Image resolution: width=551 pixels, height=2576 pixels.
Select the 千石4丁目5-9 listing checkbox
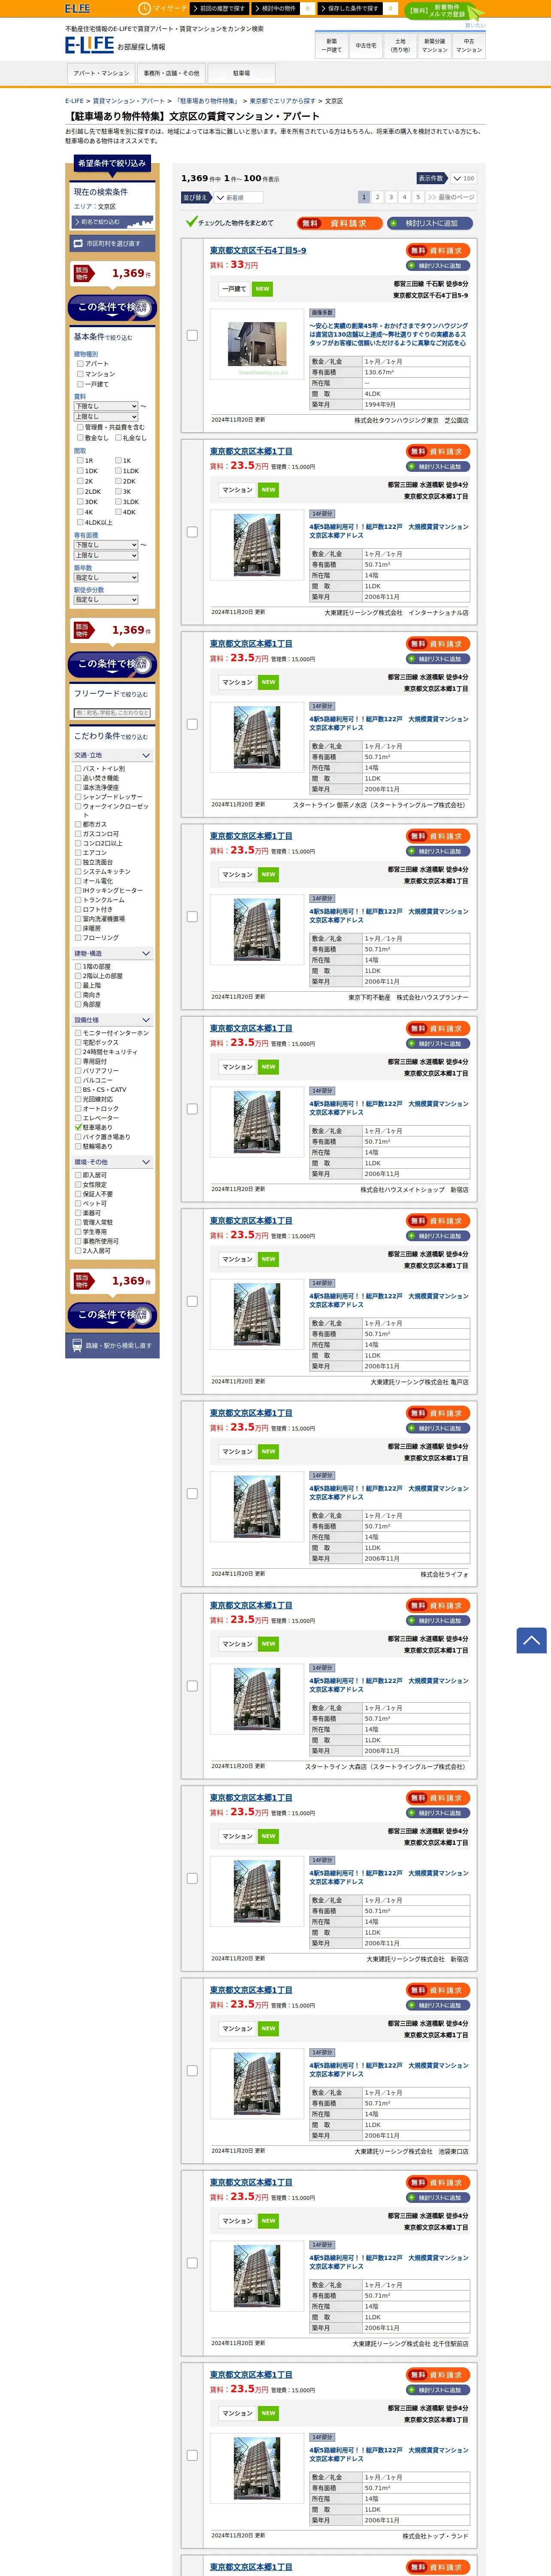coord(192,335)
